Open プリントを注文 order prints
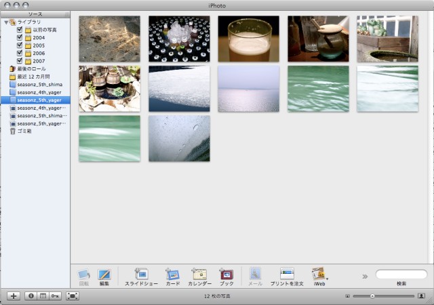Viewport: 434px width, 305px height. point(286,274)
